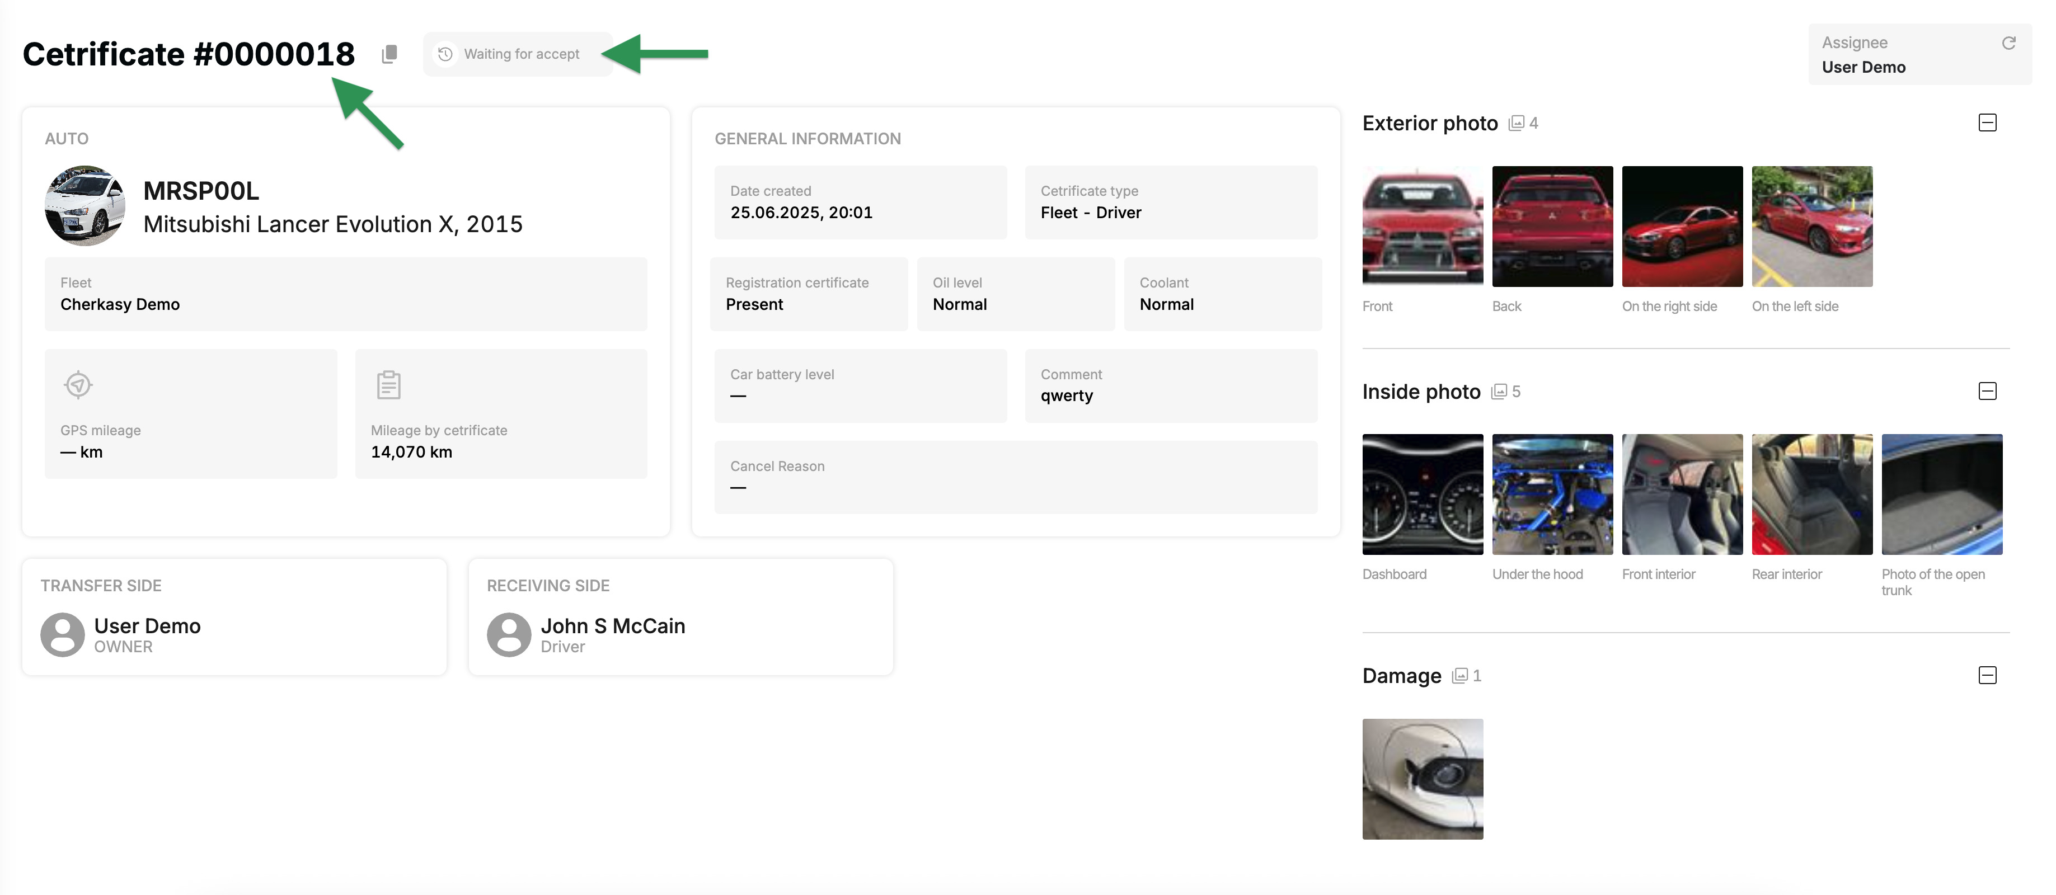Viewport: 2056px width, 895px height.
Task: Click the Mitsubishi Lancer Evolution X, 2015 text
Action: point(333,224)
